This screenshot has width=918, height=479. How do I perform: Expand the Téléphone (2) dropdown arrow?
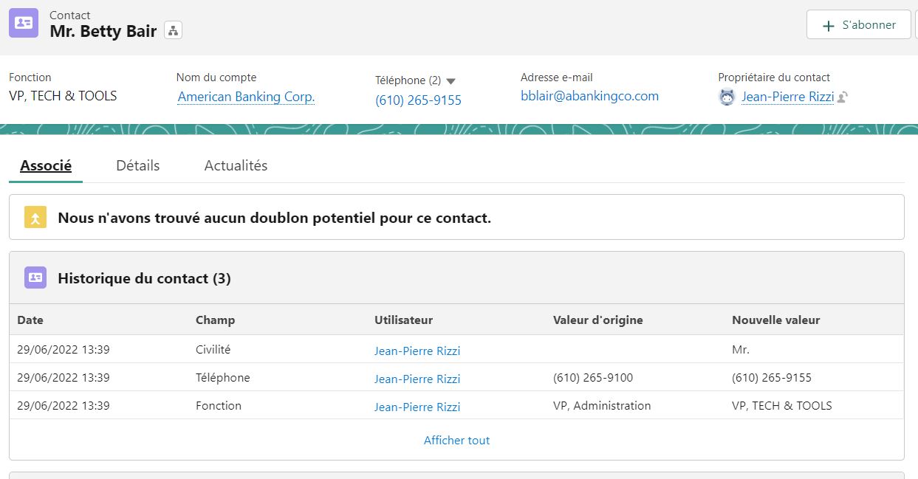[451, 81]
